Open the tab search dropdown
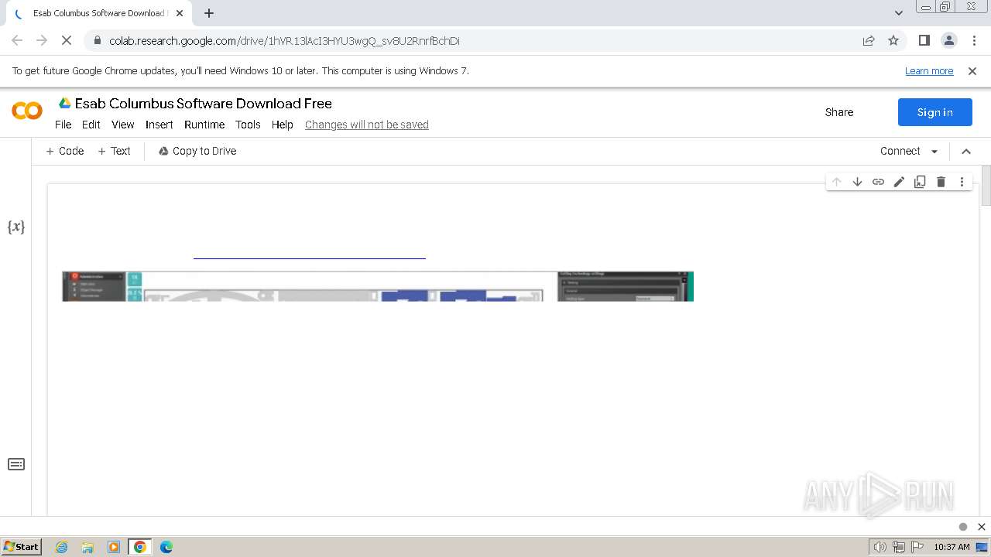 [898, 13]
